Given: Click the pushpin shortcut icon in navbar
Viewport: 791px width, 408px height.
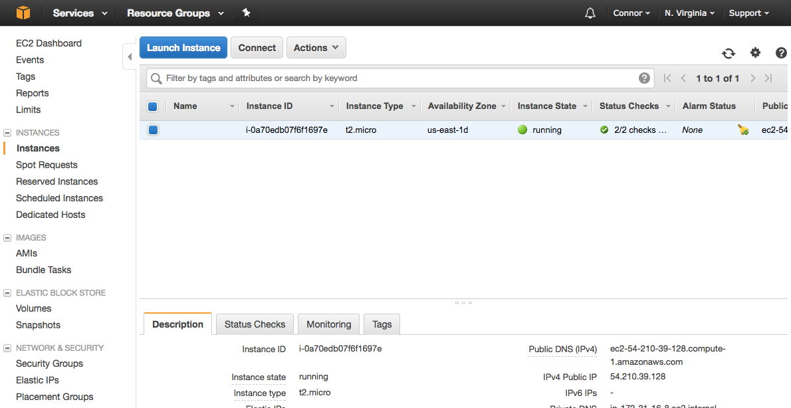Looking at the screenshot, I should tap(247, 13).
